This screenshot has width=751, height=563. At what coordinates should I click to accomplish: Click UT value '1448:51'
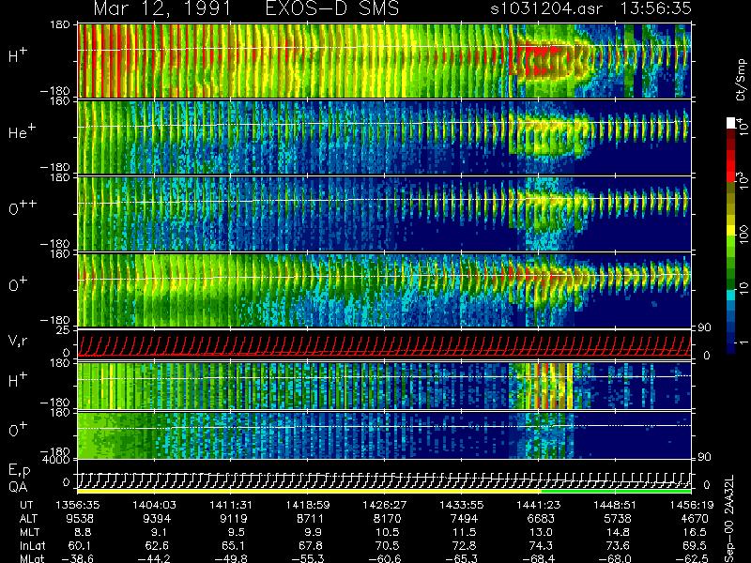[x=615, y=505]
